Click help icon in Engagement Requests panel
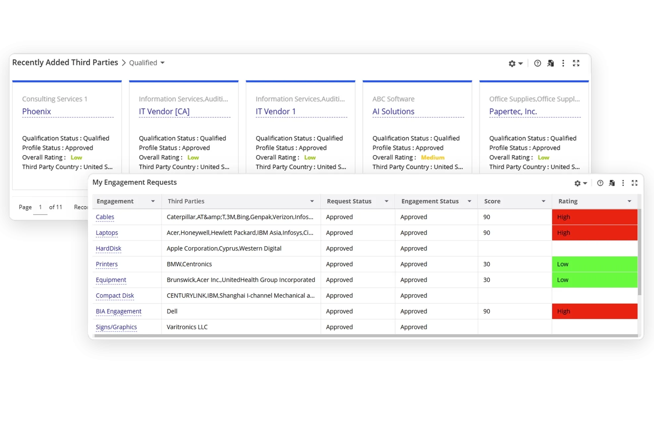Image resolution: width=654 pixels, height=435 pixels. coord(600,183)
